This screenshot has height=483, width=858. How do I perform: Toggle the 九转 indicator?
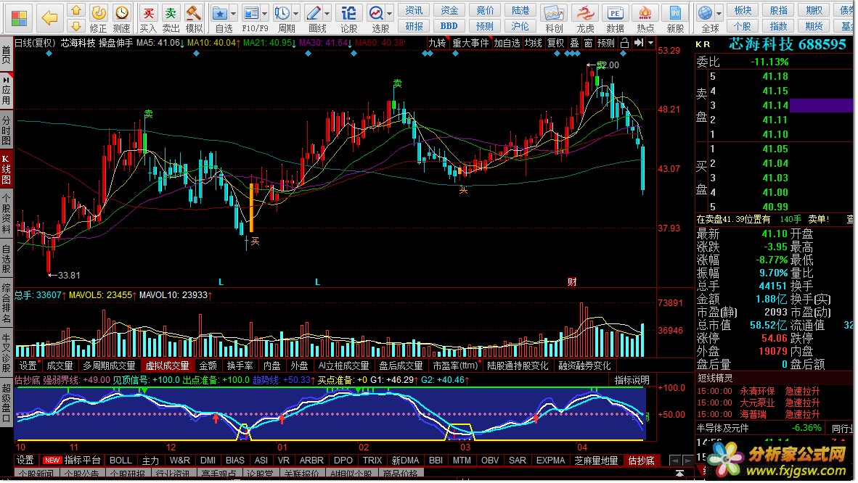(x=437, y=43)
